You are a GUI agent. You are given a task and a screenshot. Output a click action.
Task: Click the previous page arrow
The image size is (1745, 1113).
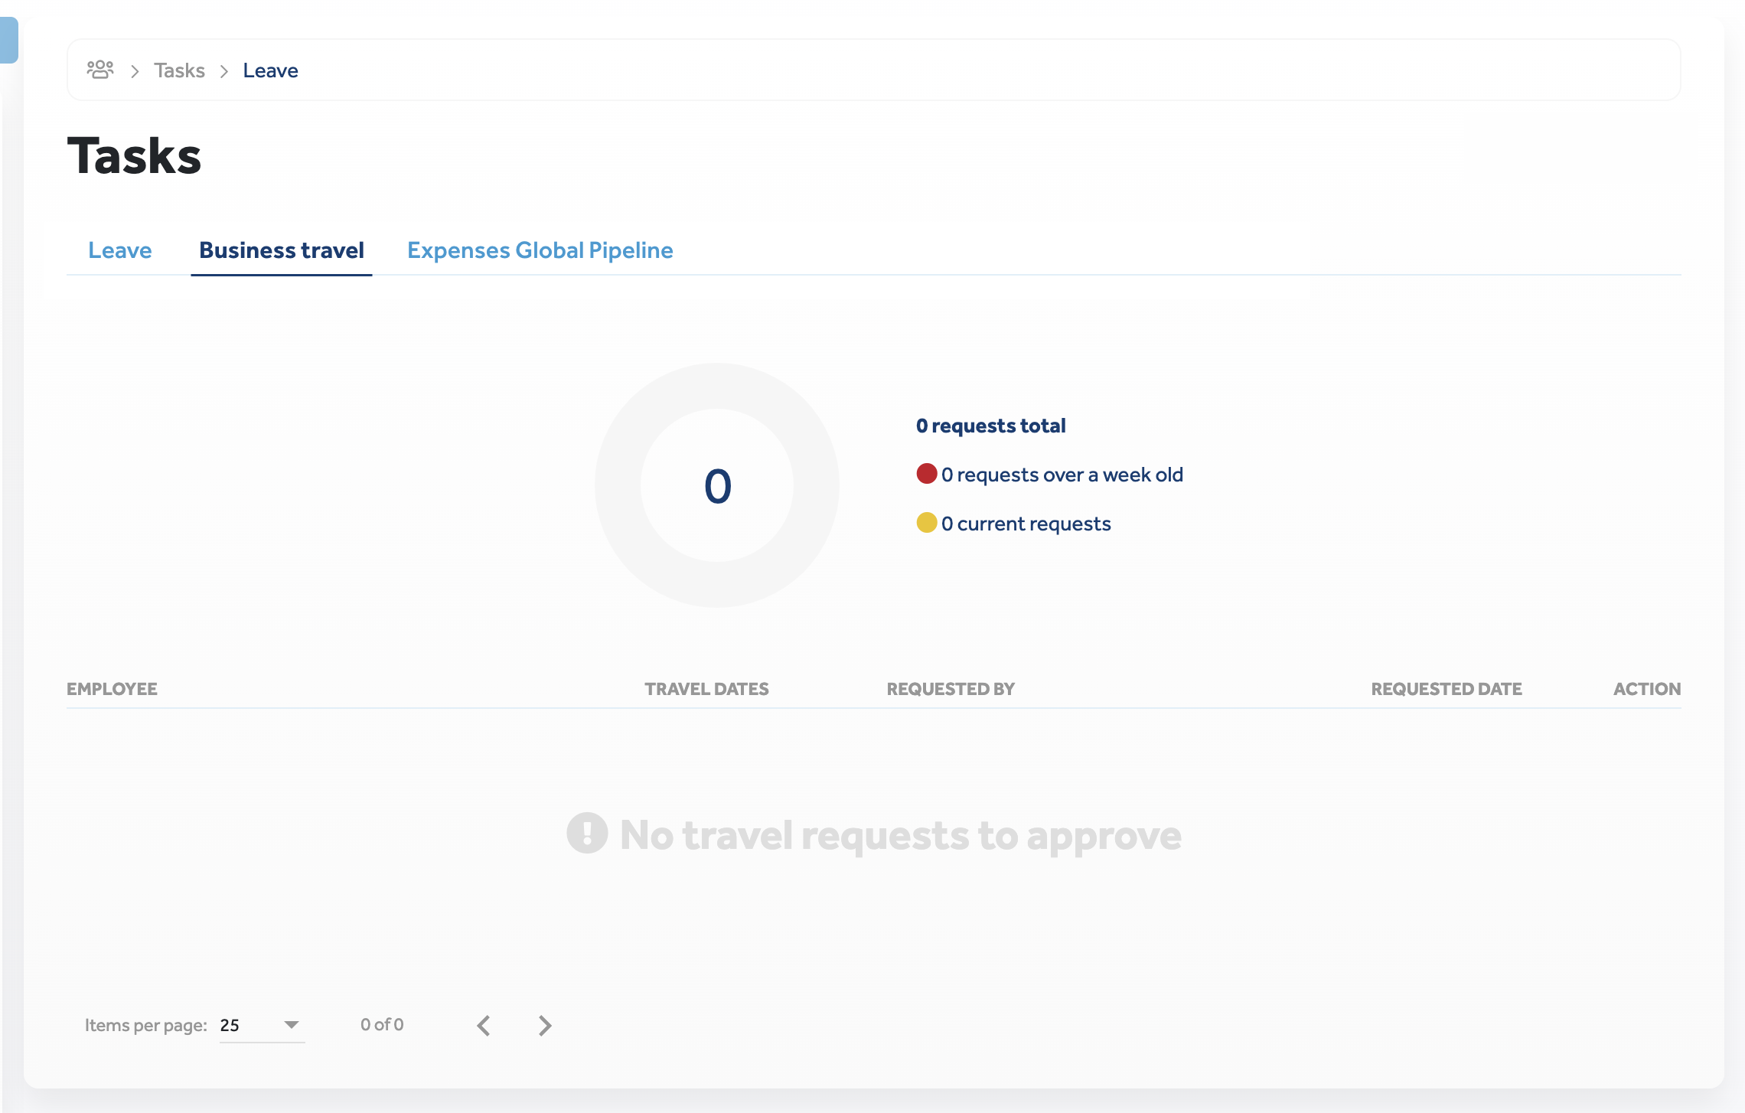pos(484,1026)
